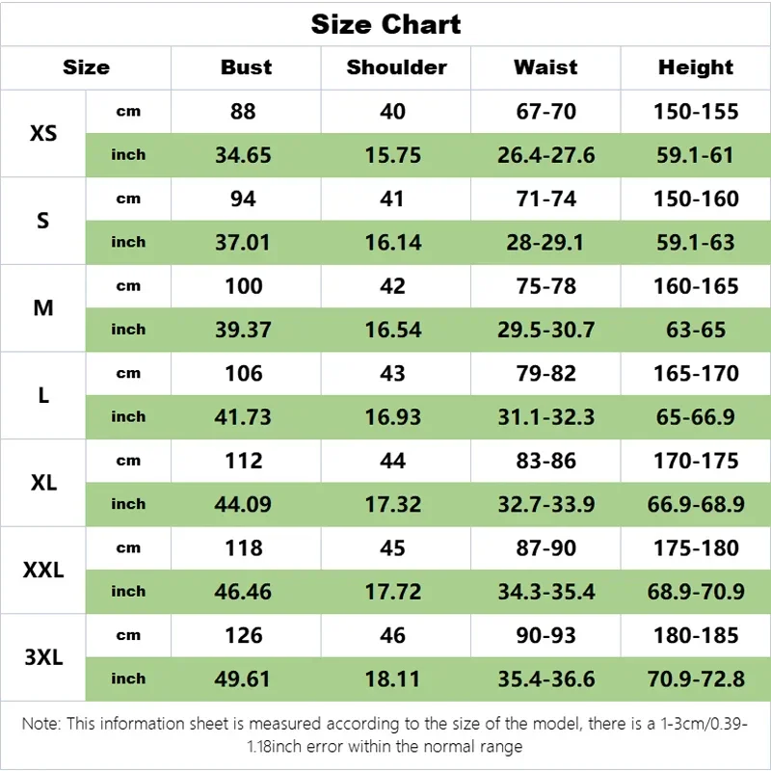Select the Height column header
Screen dimensions: 771x771
click(696, 67)
